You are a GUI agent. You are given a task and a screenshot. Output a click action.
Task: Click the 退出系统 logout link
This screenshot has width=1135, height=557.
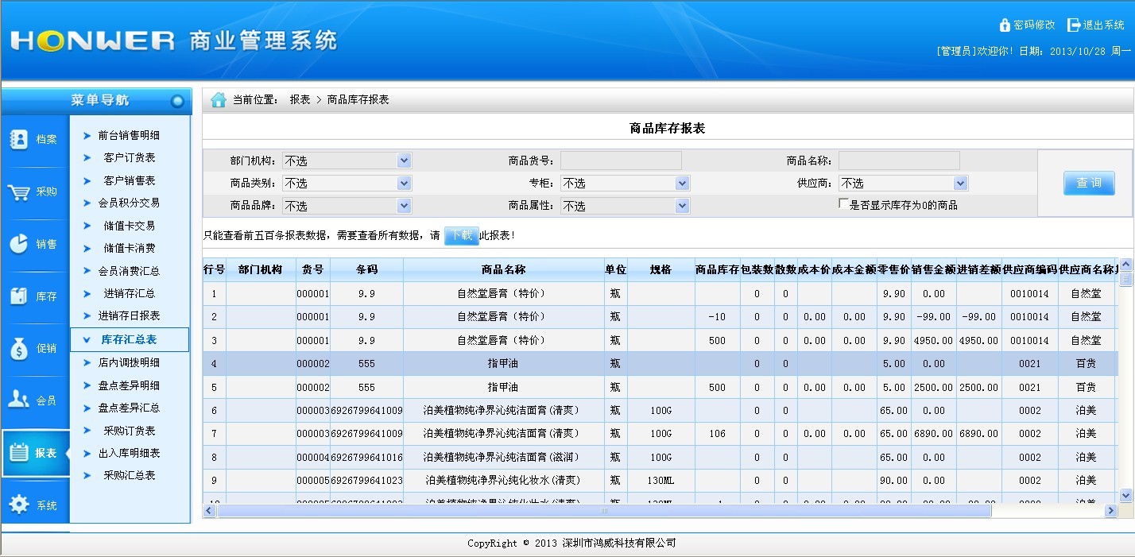pyautogui.click(x=1097, y=25)
